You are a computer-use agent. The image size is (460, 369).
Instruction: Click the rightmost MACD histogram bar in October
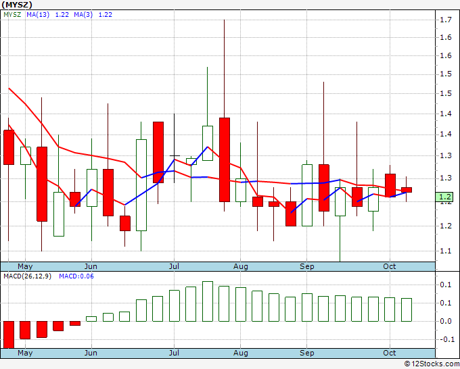click(406, 310)
